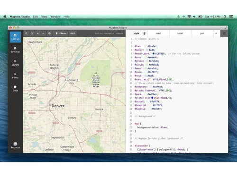Image resolution: width=237 pixels, height=177 pixels.
Task: Click the Broomfield label on the map
Action: pos(35,42)
